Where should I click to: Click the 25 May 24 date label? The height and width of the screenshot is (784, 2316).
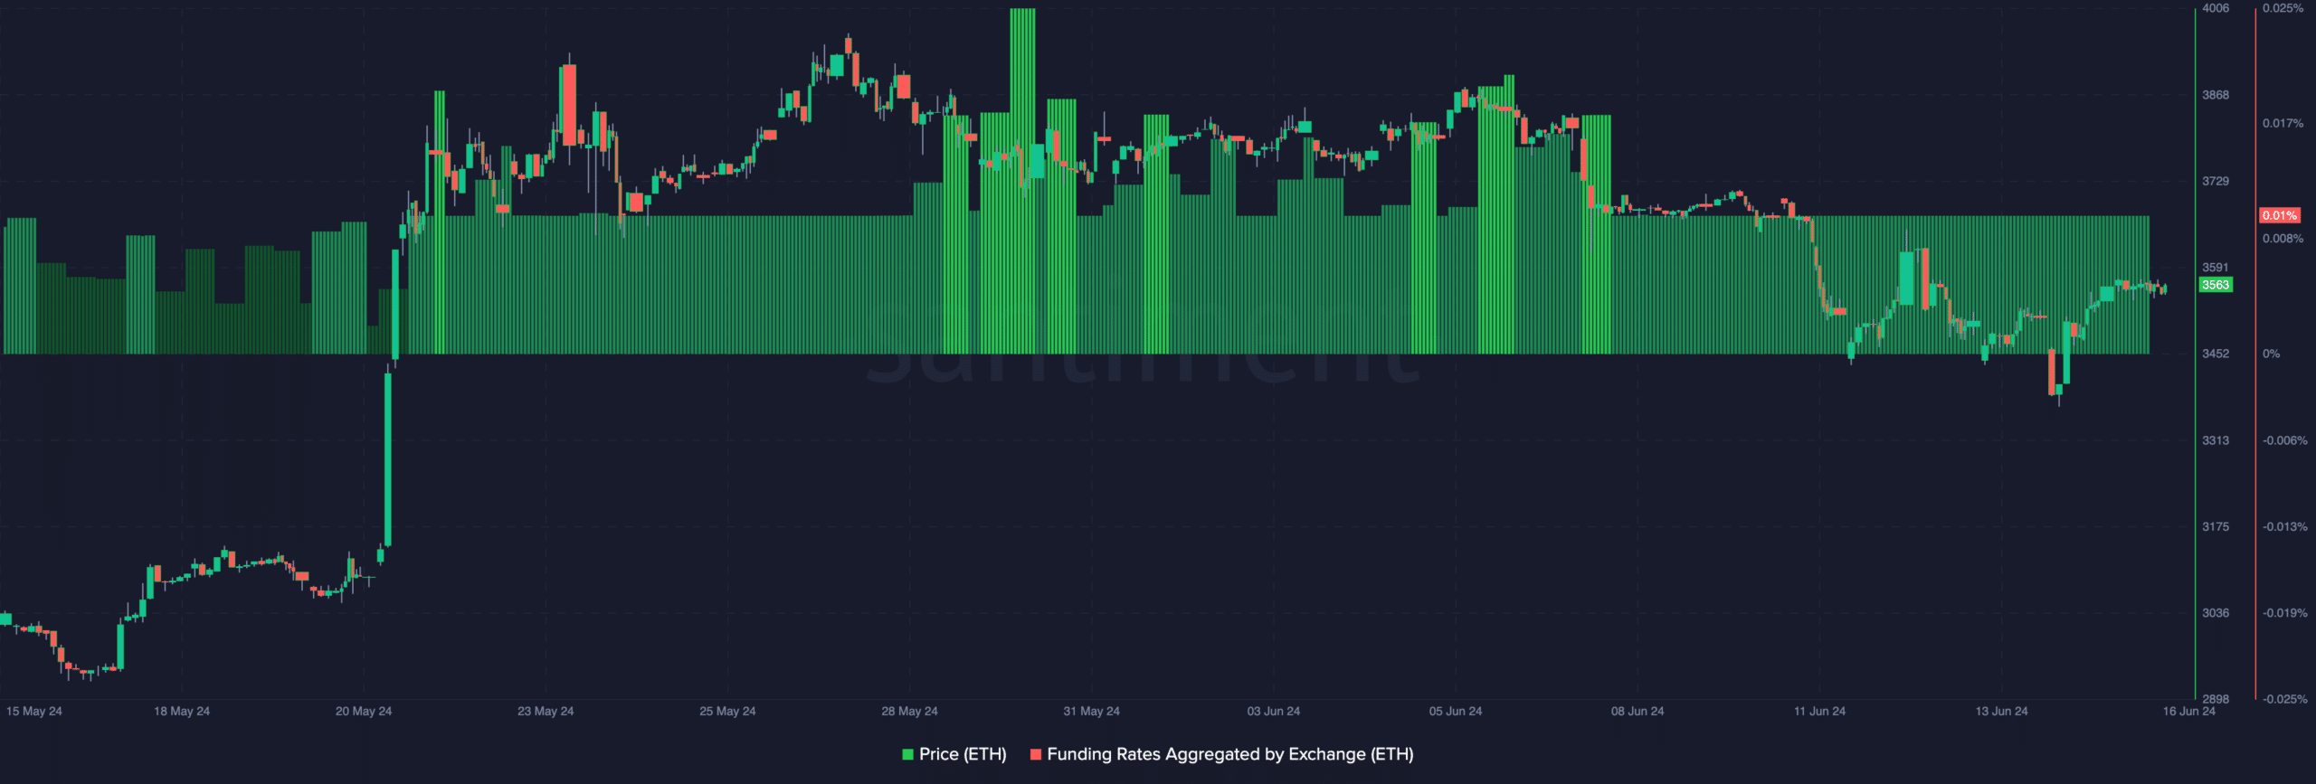click(727, 711)
